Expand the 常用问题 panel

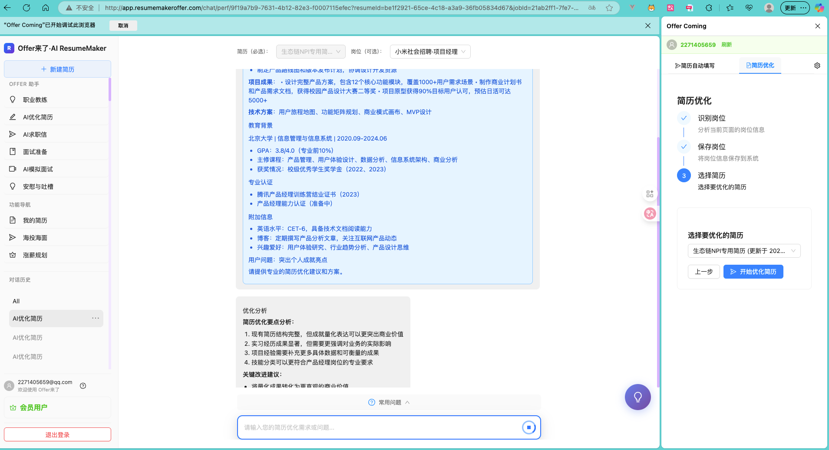pos(389,402)
